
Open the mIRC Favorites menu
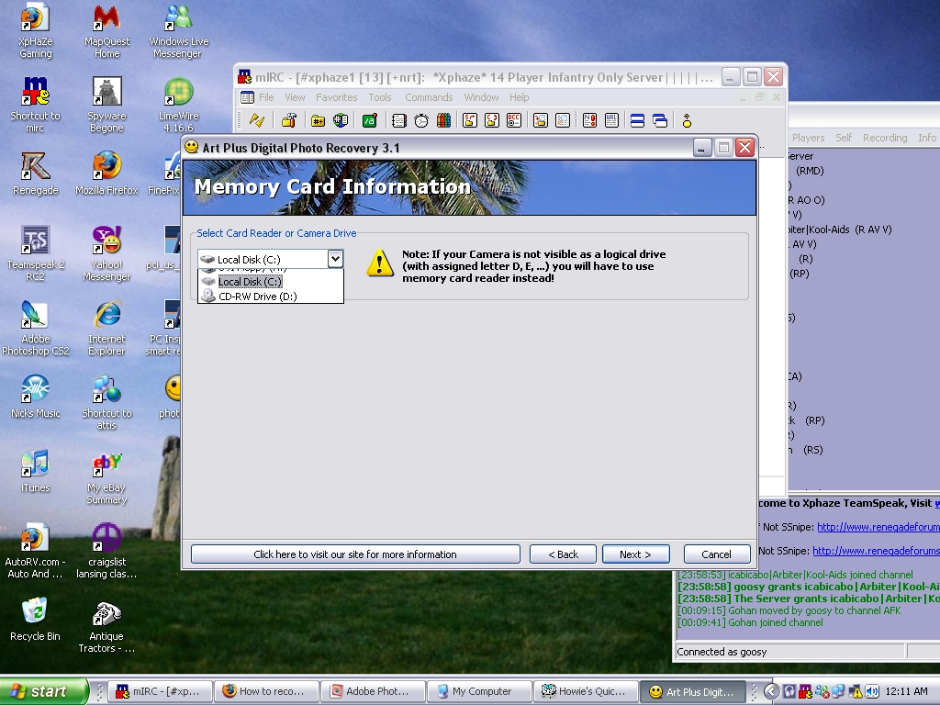pos(336,97)
